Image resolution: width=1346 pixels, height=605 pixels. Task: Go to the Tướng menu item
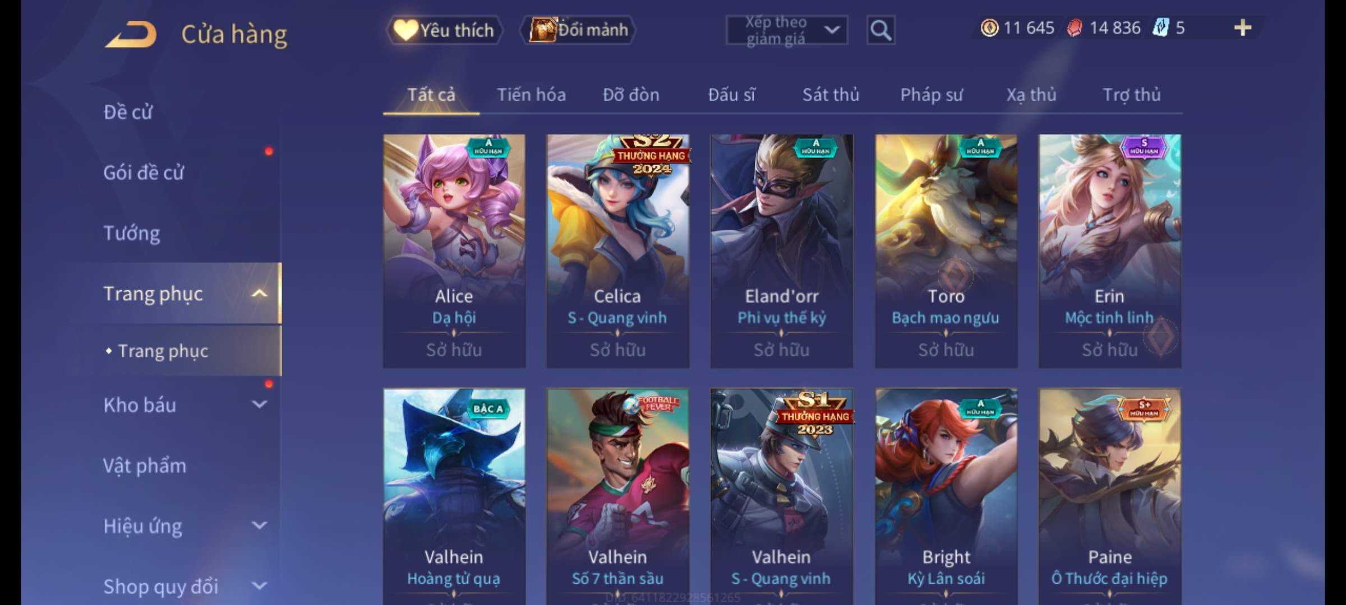coord(132,233)
